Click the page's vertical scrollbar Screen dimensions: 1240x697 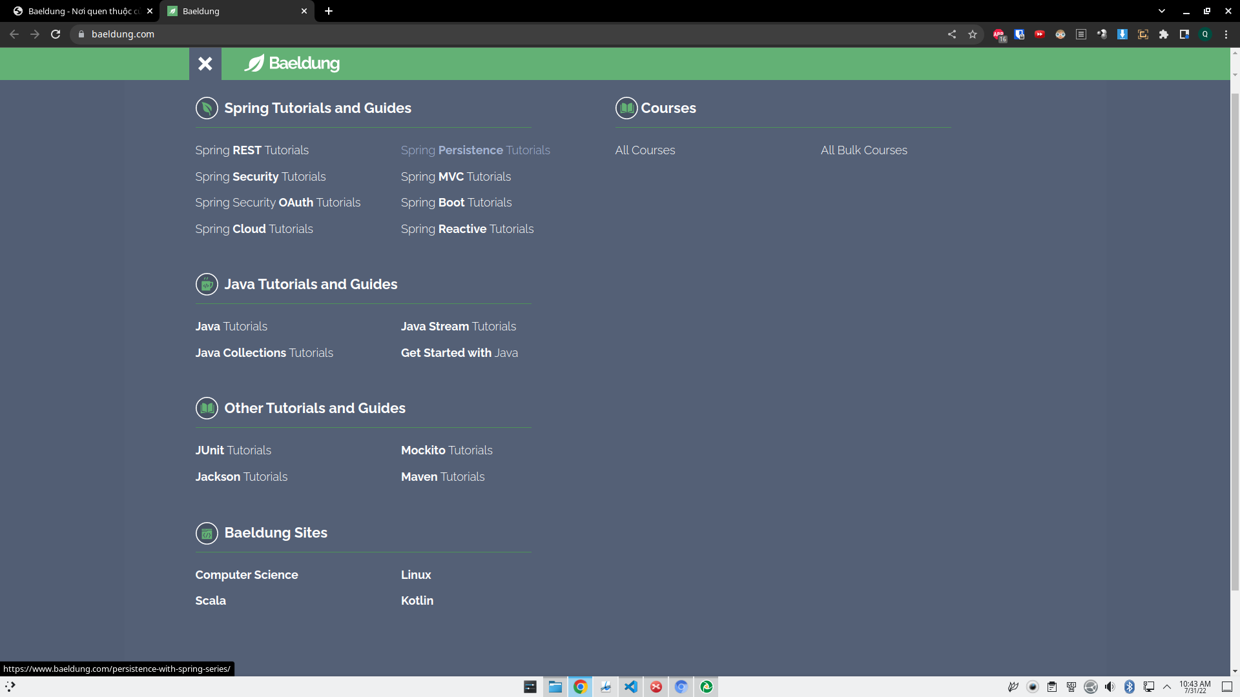pos(1235,342)
